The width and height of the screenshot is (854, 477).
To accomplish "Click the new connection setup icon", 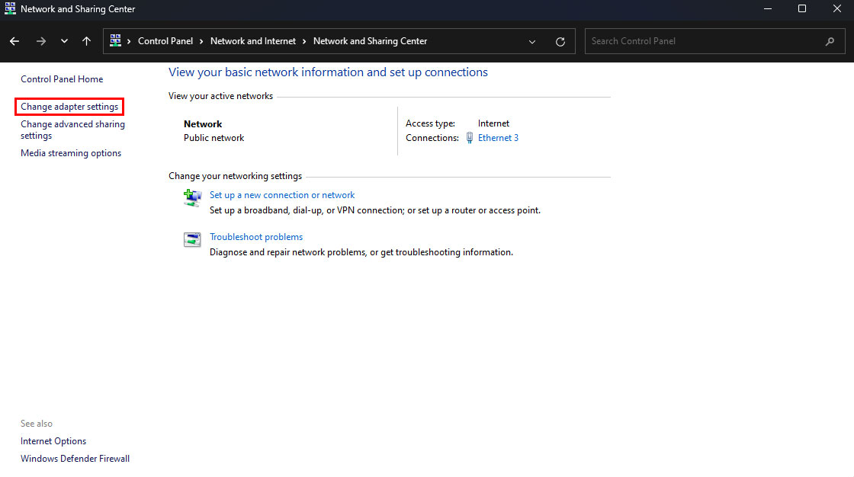I will tap(192, 199).
